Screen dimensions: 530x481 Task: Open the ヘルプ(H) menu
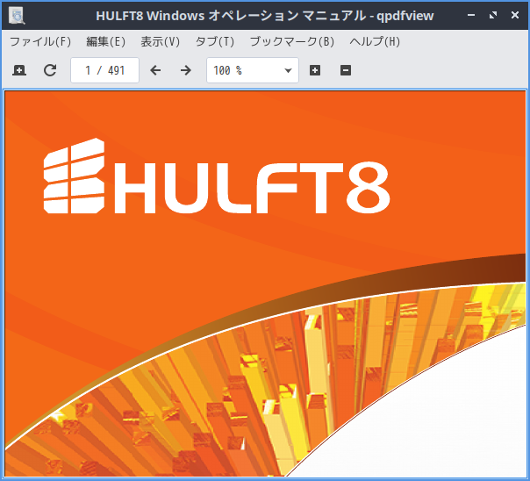(x=375, y=41)
